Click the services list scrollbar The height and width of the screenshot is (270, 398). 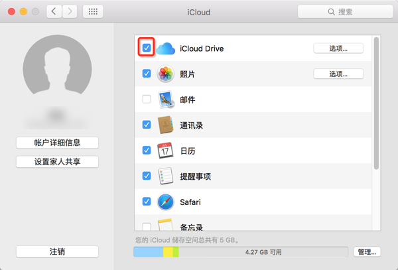[376, 103]
